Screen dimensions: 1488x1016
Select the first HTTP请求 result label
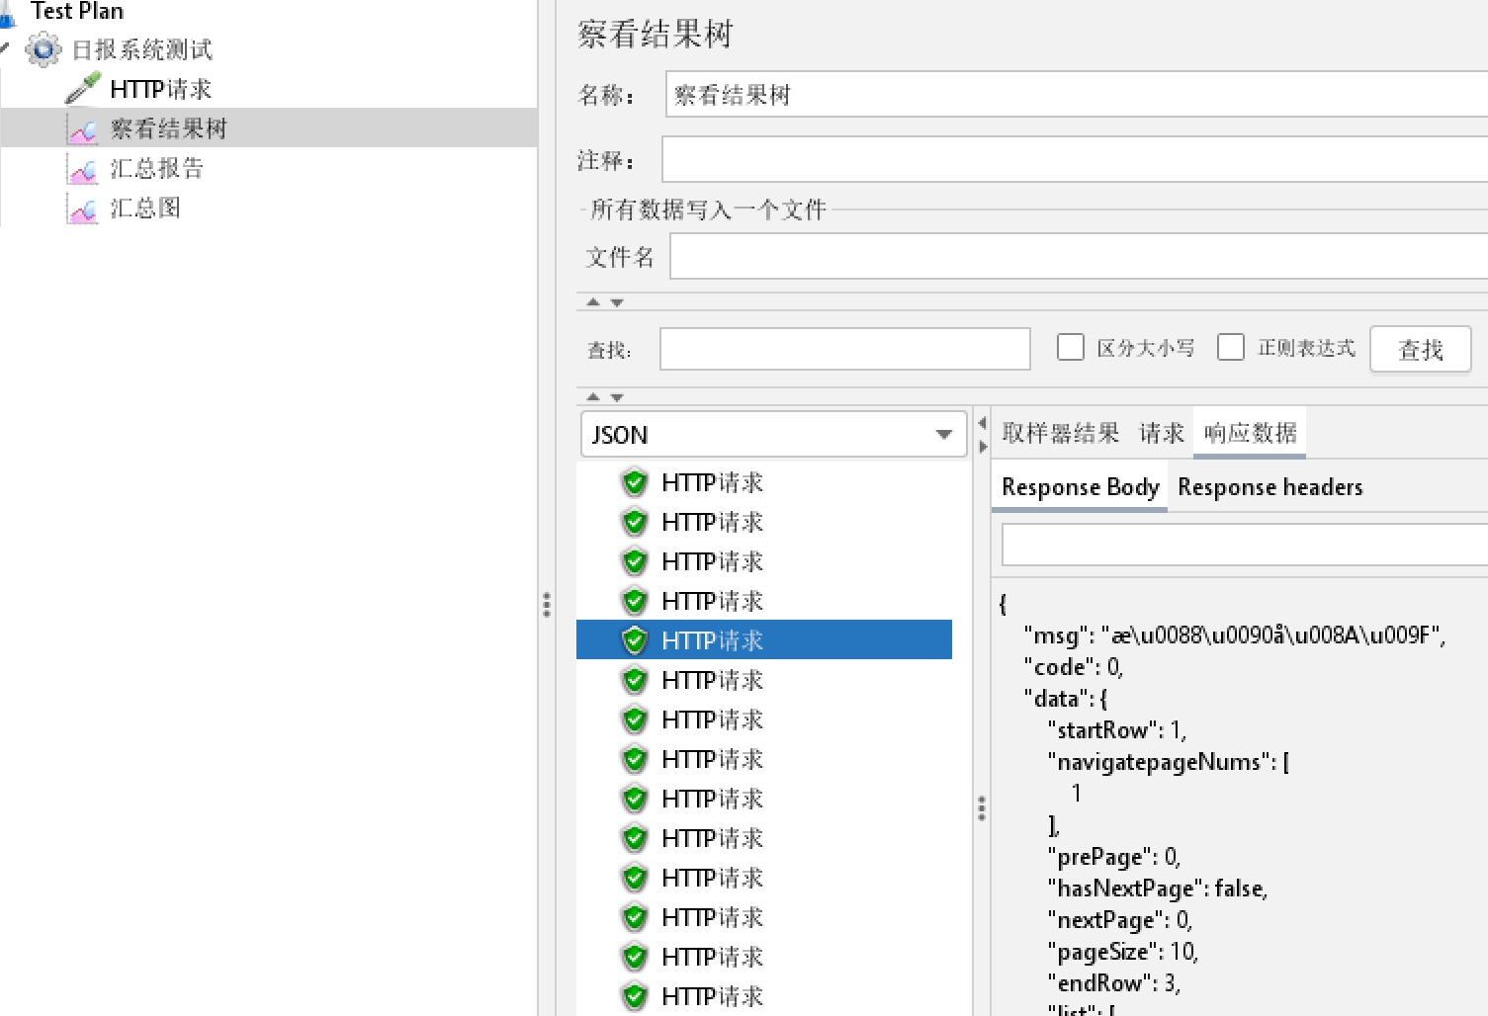(713, 482)
